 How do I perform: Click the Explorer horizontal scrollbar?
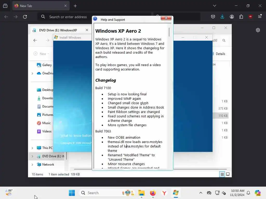click(x=150, y=169)
